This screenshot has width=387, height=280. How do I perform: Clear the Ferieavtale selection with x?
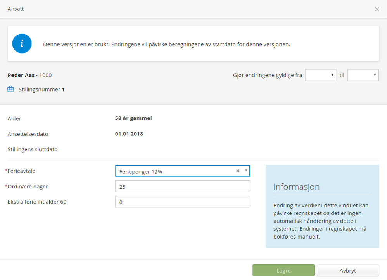[x=238, y=171]
